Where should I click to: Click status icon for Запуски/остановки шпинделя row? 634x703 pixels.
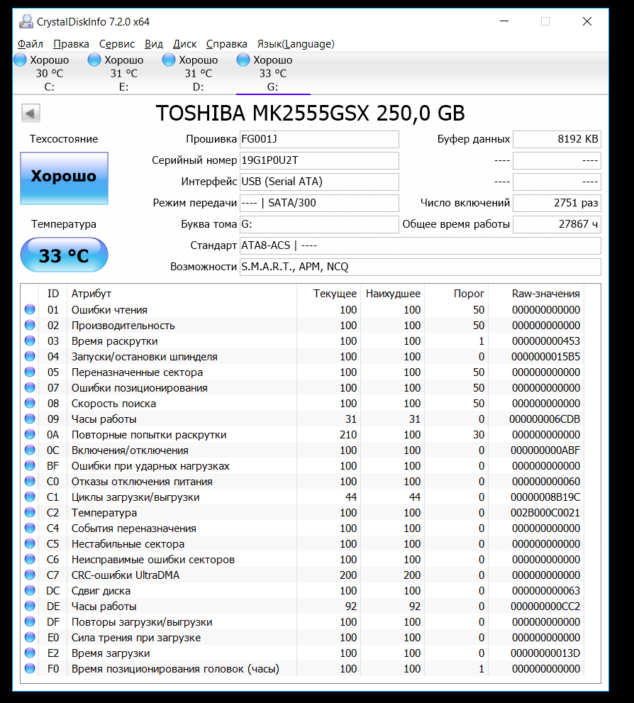[x=30, y=356]
